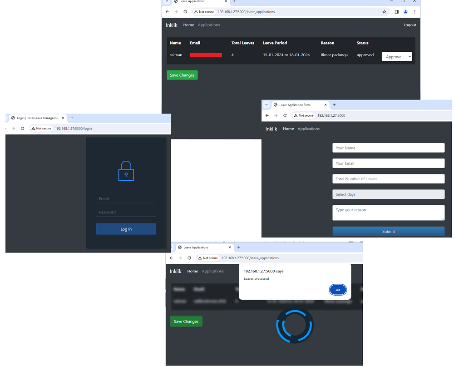
Task: Click the Log In button
Action: (126, 229)
